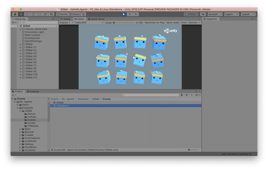Select the Project tab
The width and height of the screenshot is (268, 170).
(x=17, y=92)
